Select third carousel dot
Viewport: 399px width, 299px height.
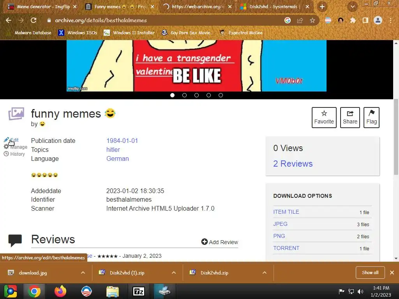[x=196, y=95]
